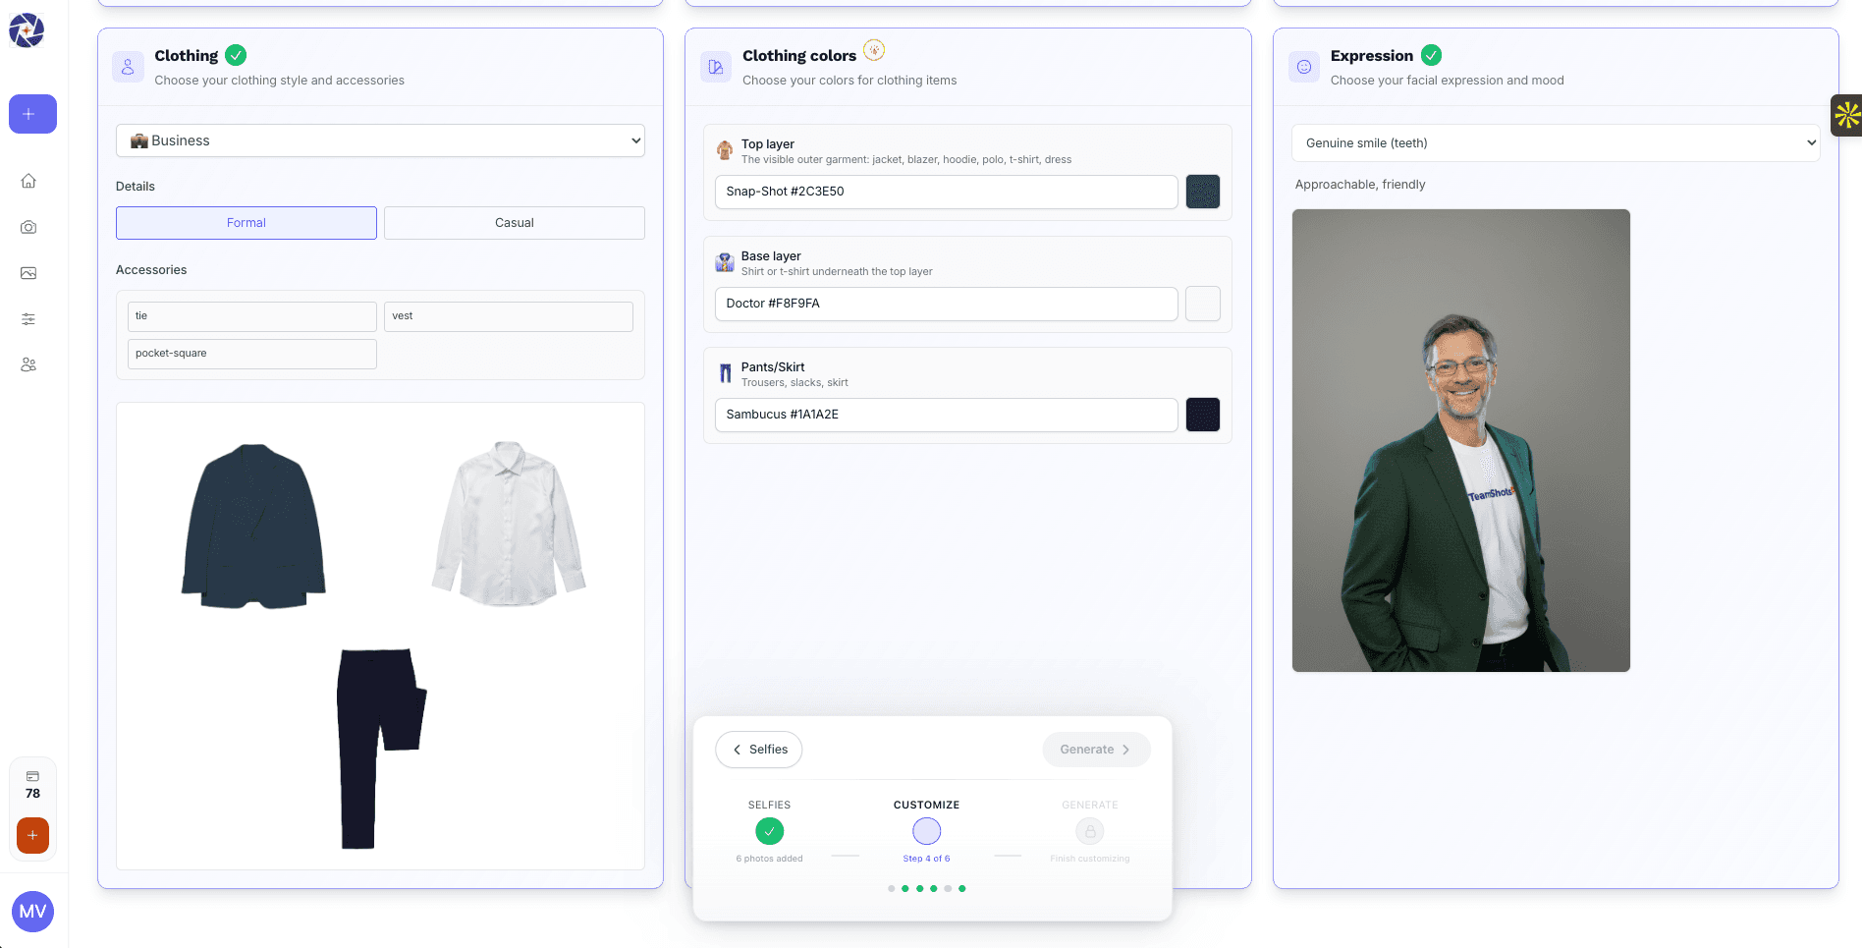The image size is (1862, 948).
Task: Click the home icon in sidebar
Action: click(28, 181)
